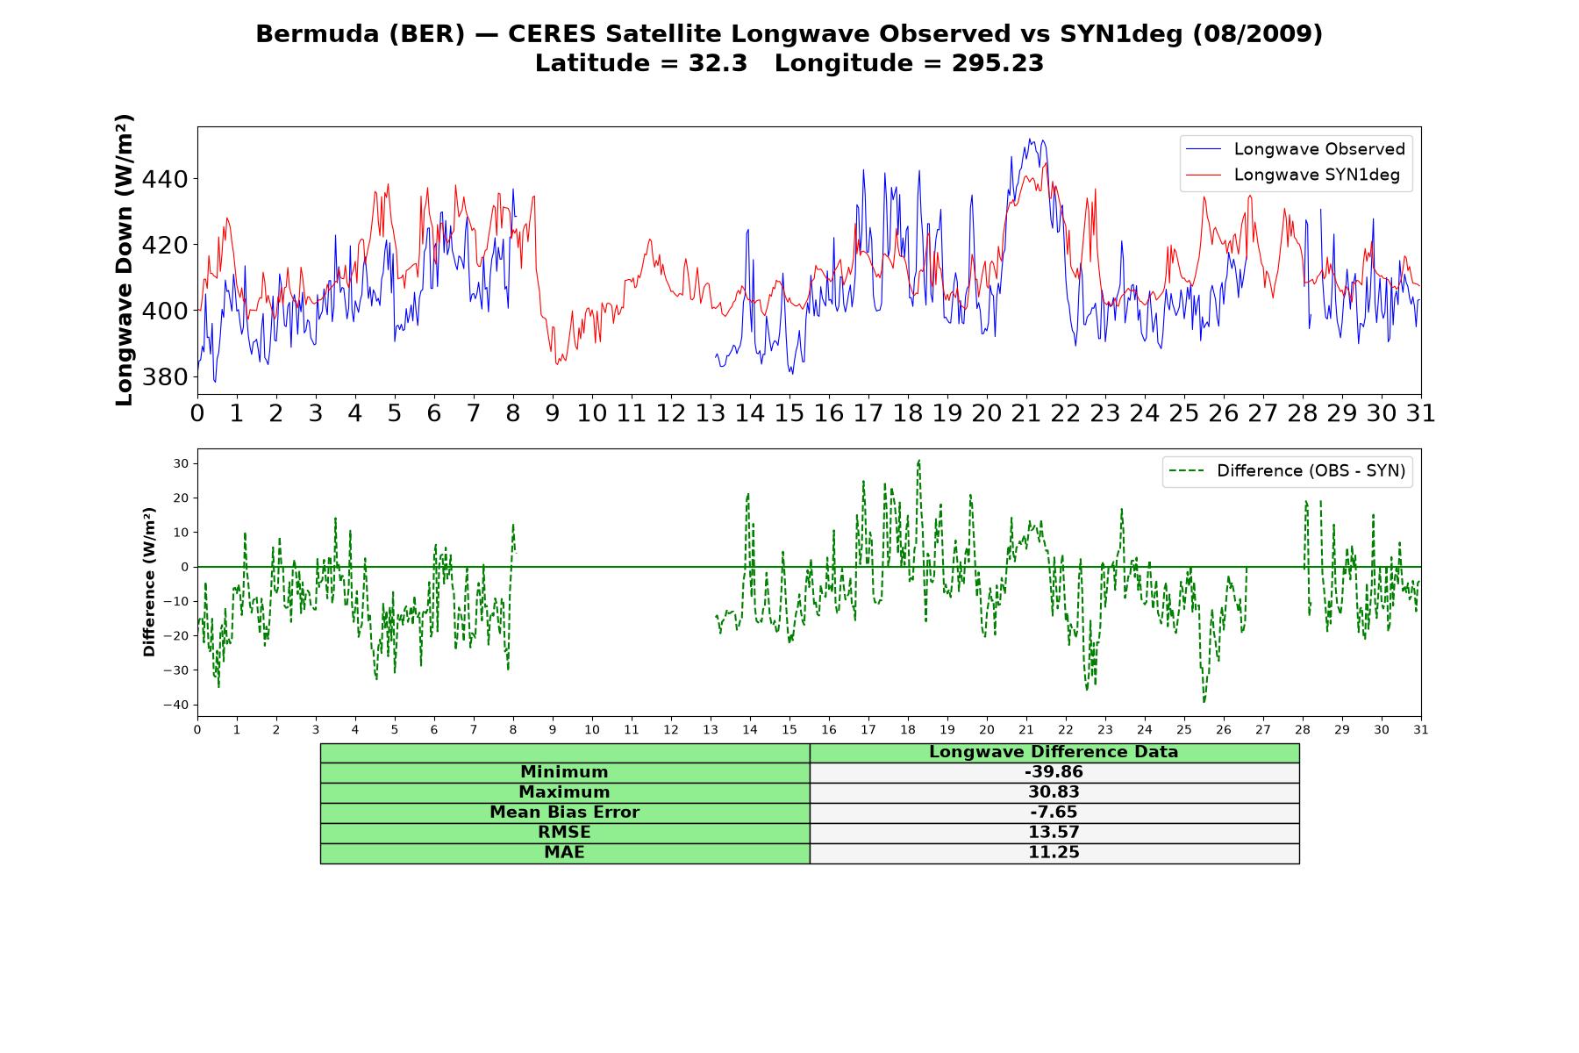Select the Mean Bias Error label cell

tap(565, 813)
